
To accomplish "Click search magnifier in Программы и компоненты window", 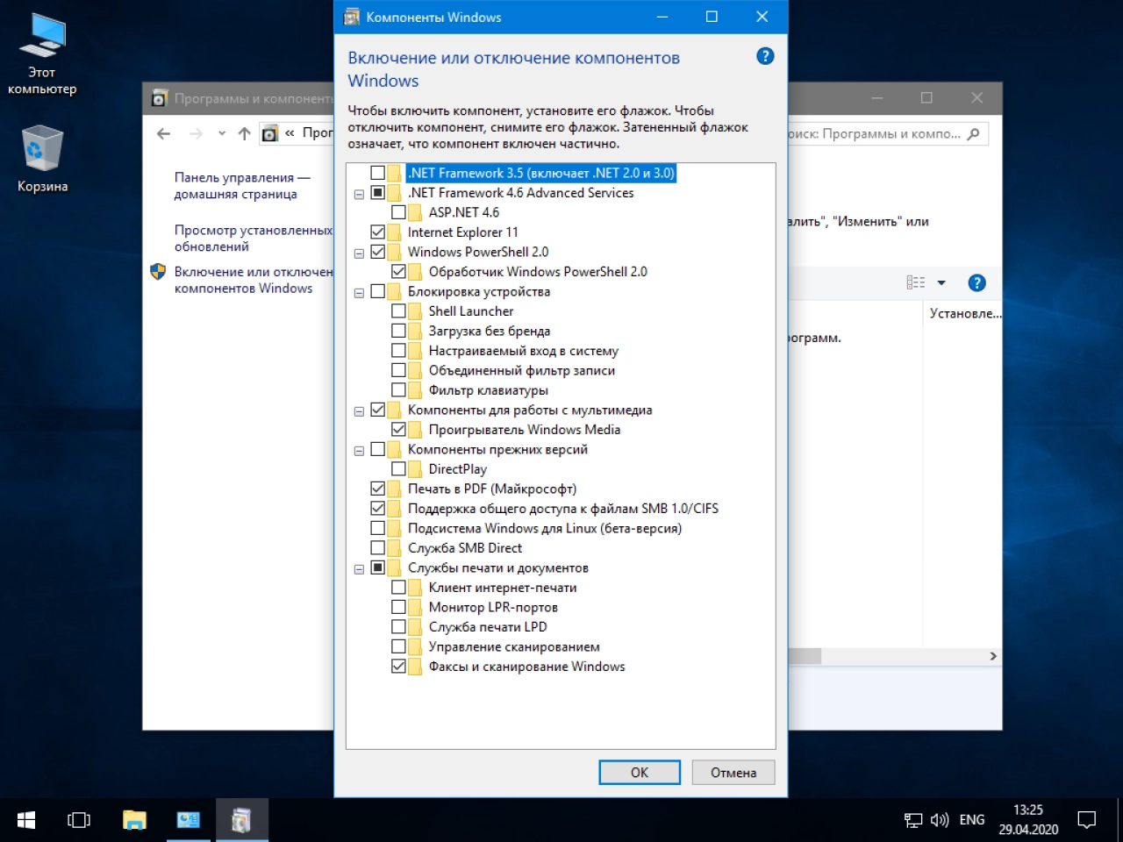I will click(x=973, y=133).
